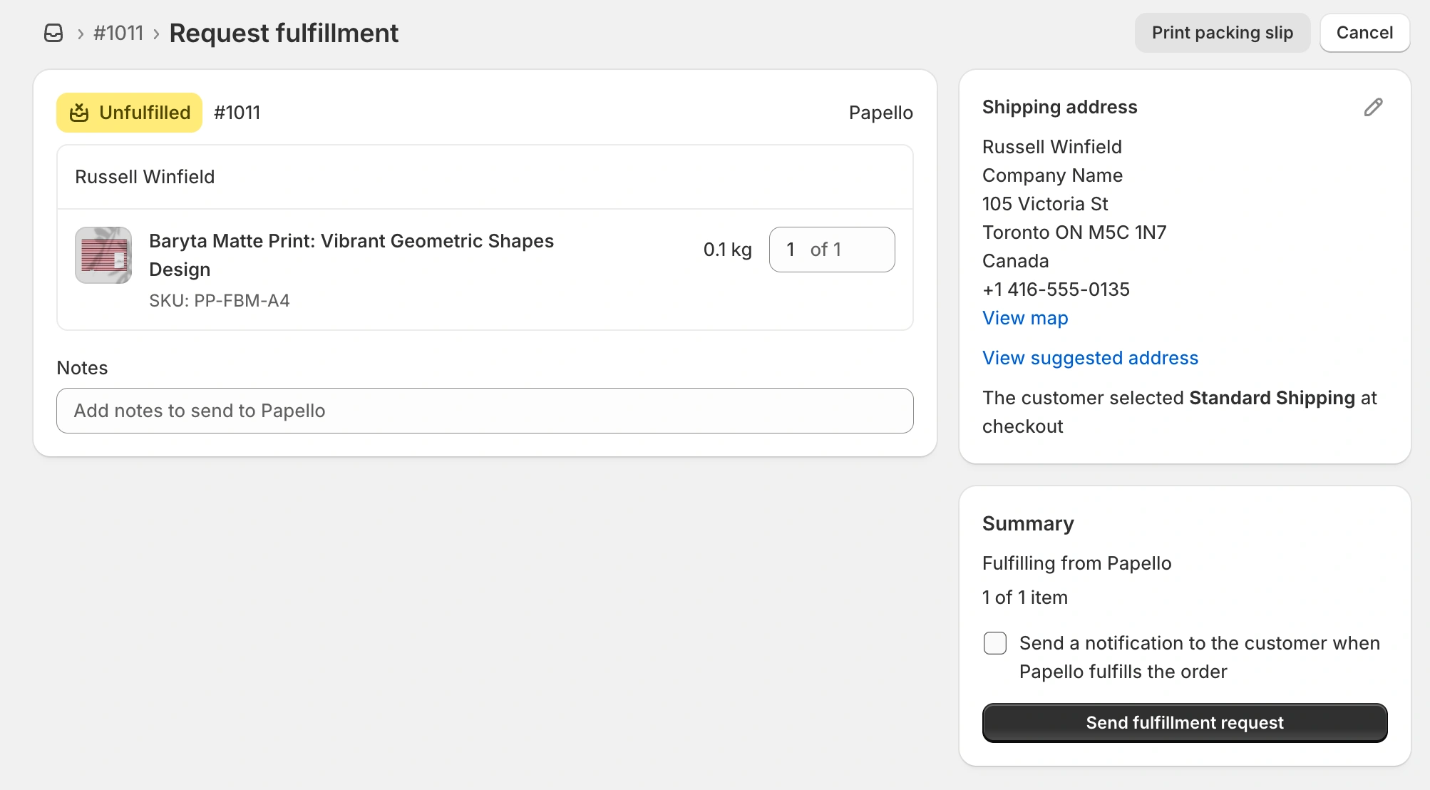The width and height of the screenshot is (1430, 790).
Task: Click the Papello fulfillment location label
Action: [x=880, y=112]
